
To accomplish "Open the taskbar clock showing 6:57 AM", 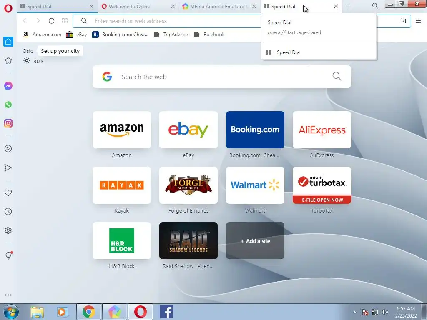I will pos(405,312).
